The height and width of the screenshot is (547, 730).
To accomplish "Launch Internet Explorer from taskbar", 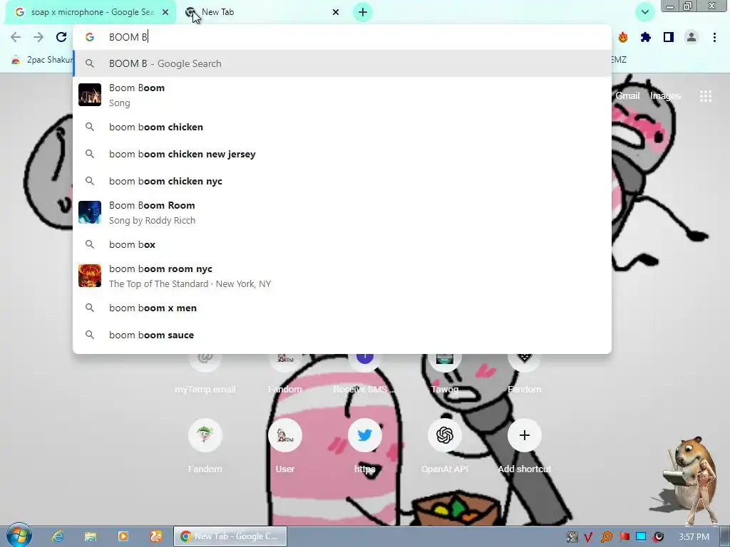I will (58, 536).
